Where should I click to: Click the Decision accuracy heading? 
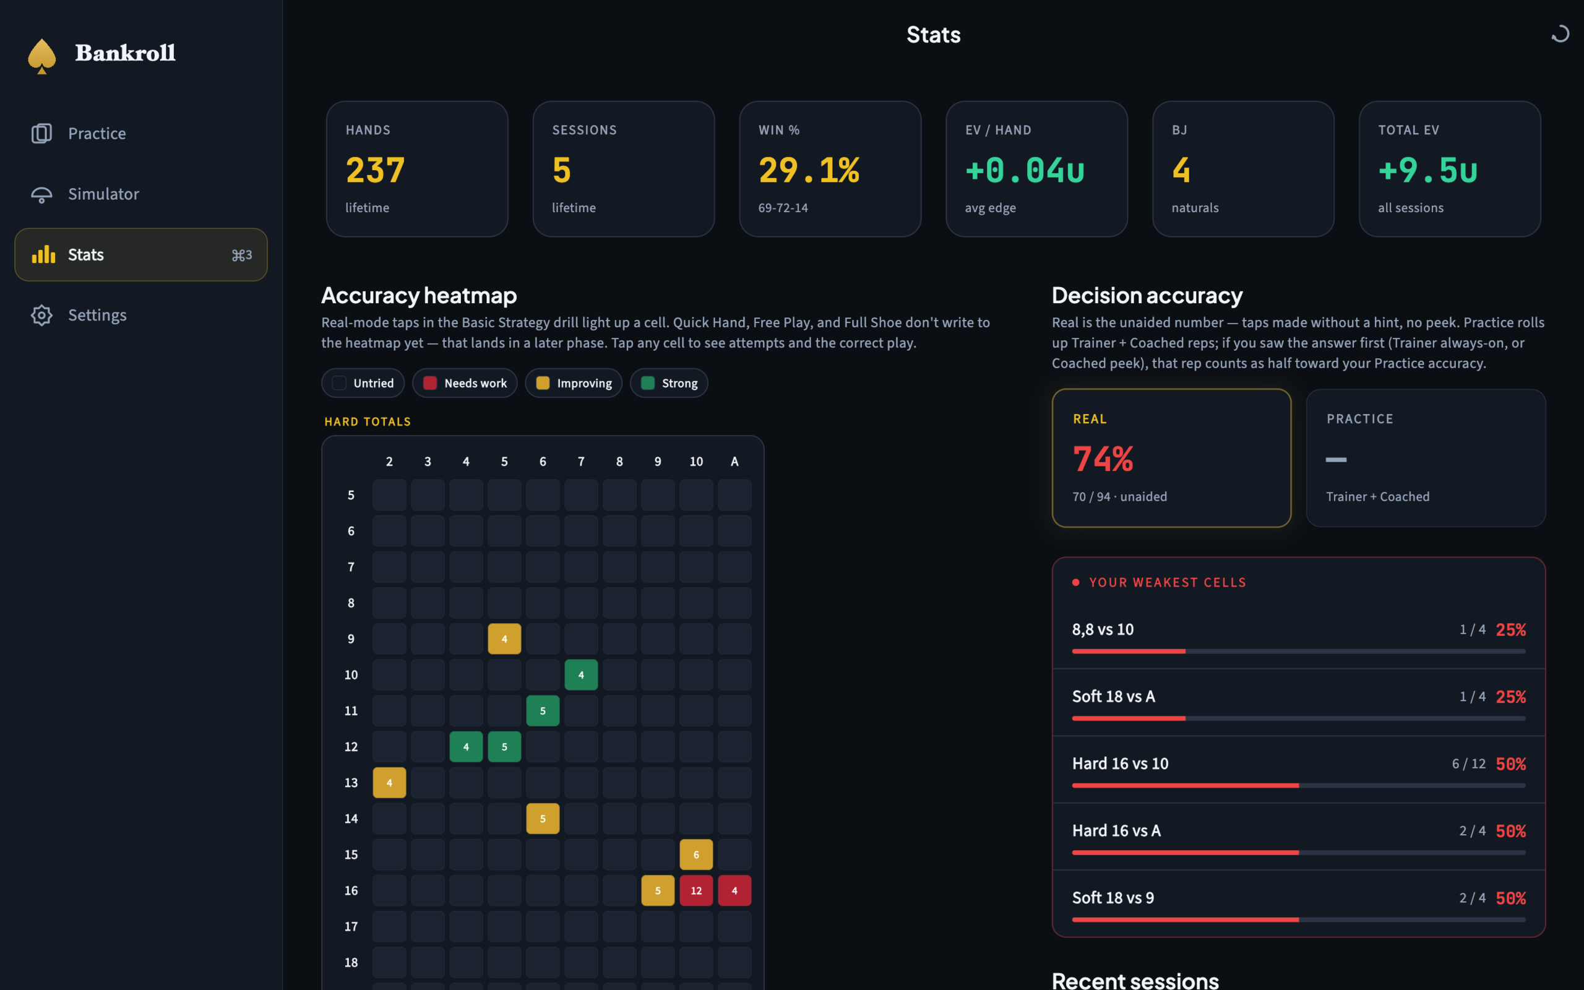1147,295
